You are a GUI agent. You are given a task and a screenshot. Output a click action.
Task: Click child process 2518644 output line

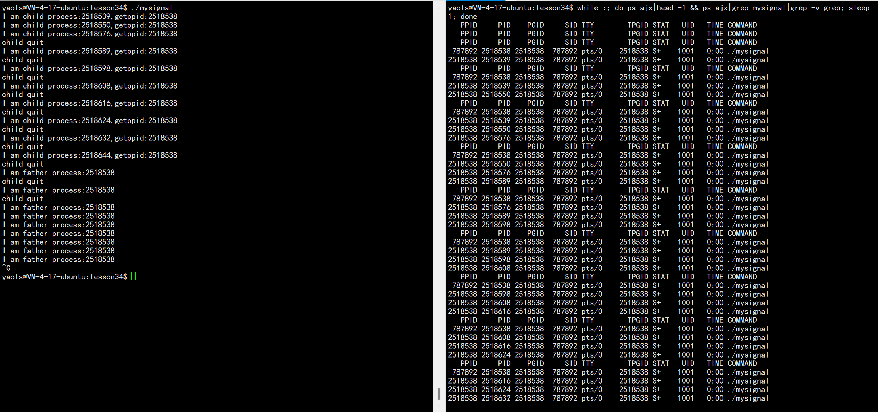90,155
